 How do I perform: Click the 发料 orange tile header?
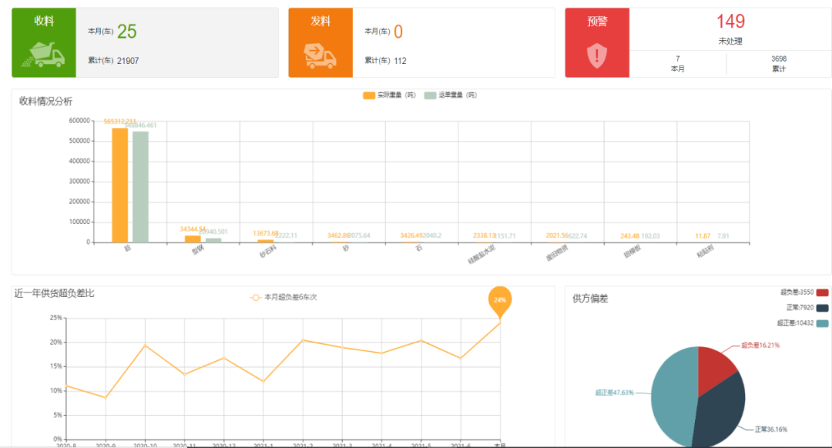point(320,22)
